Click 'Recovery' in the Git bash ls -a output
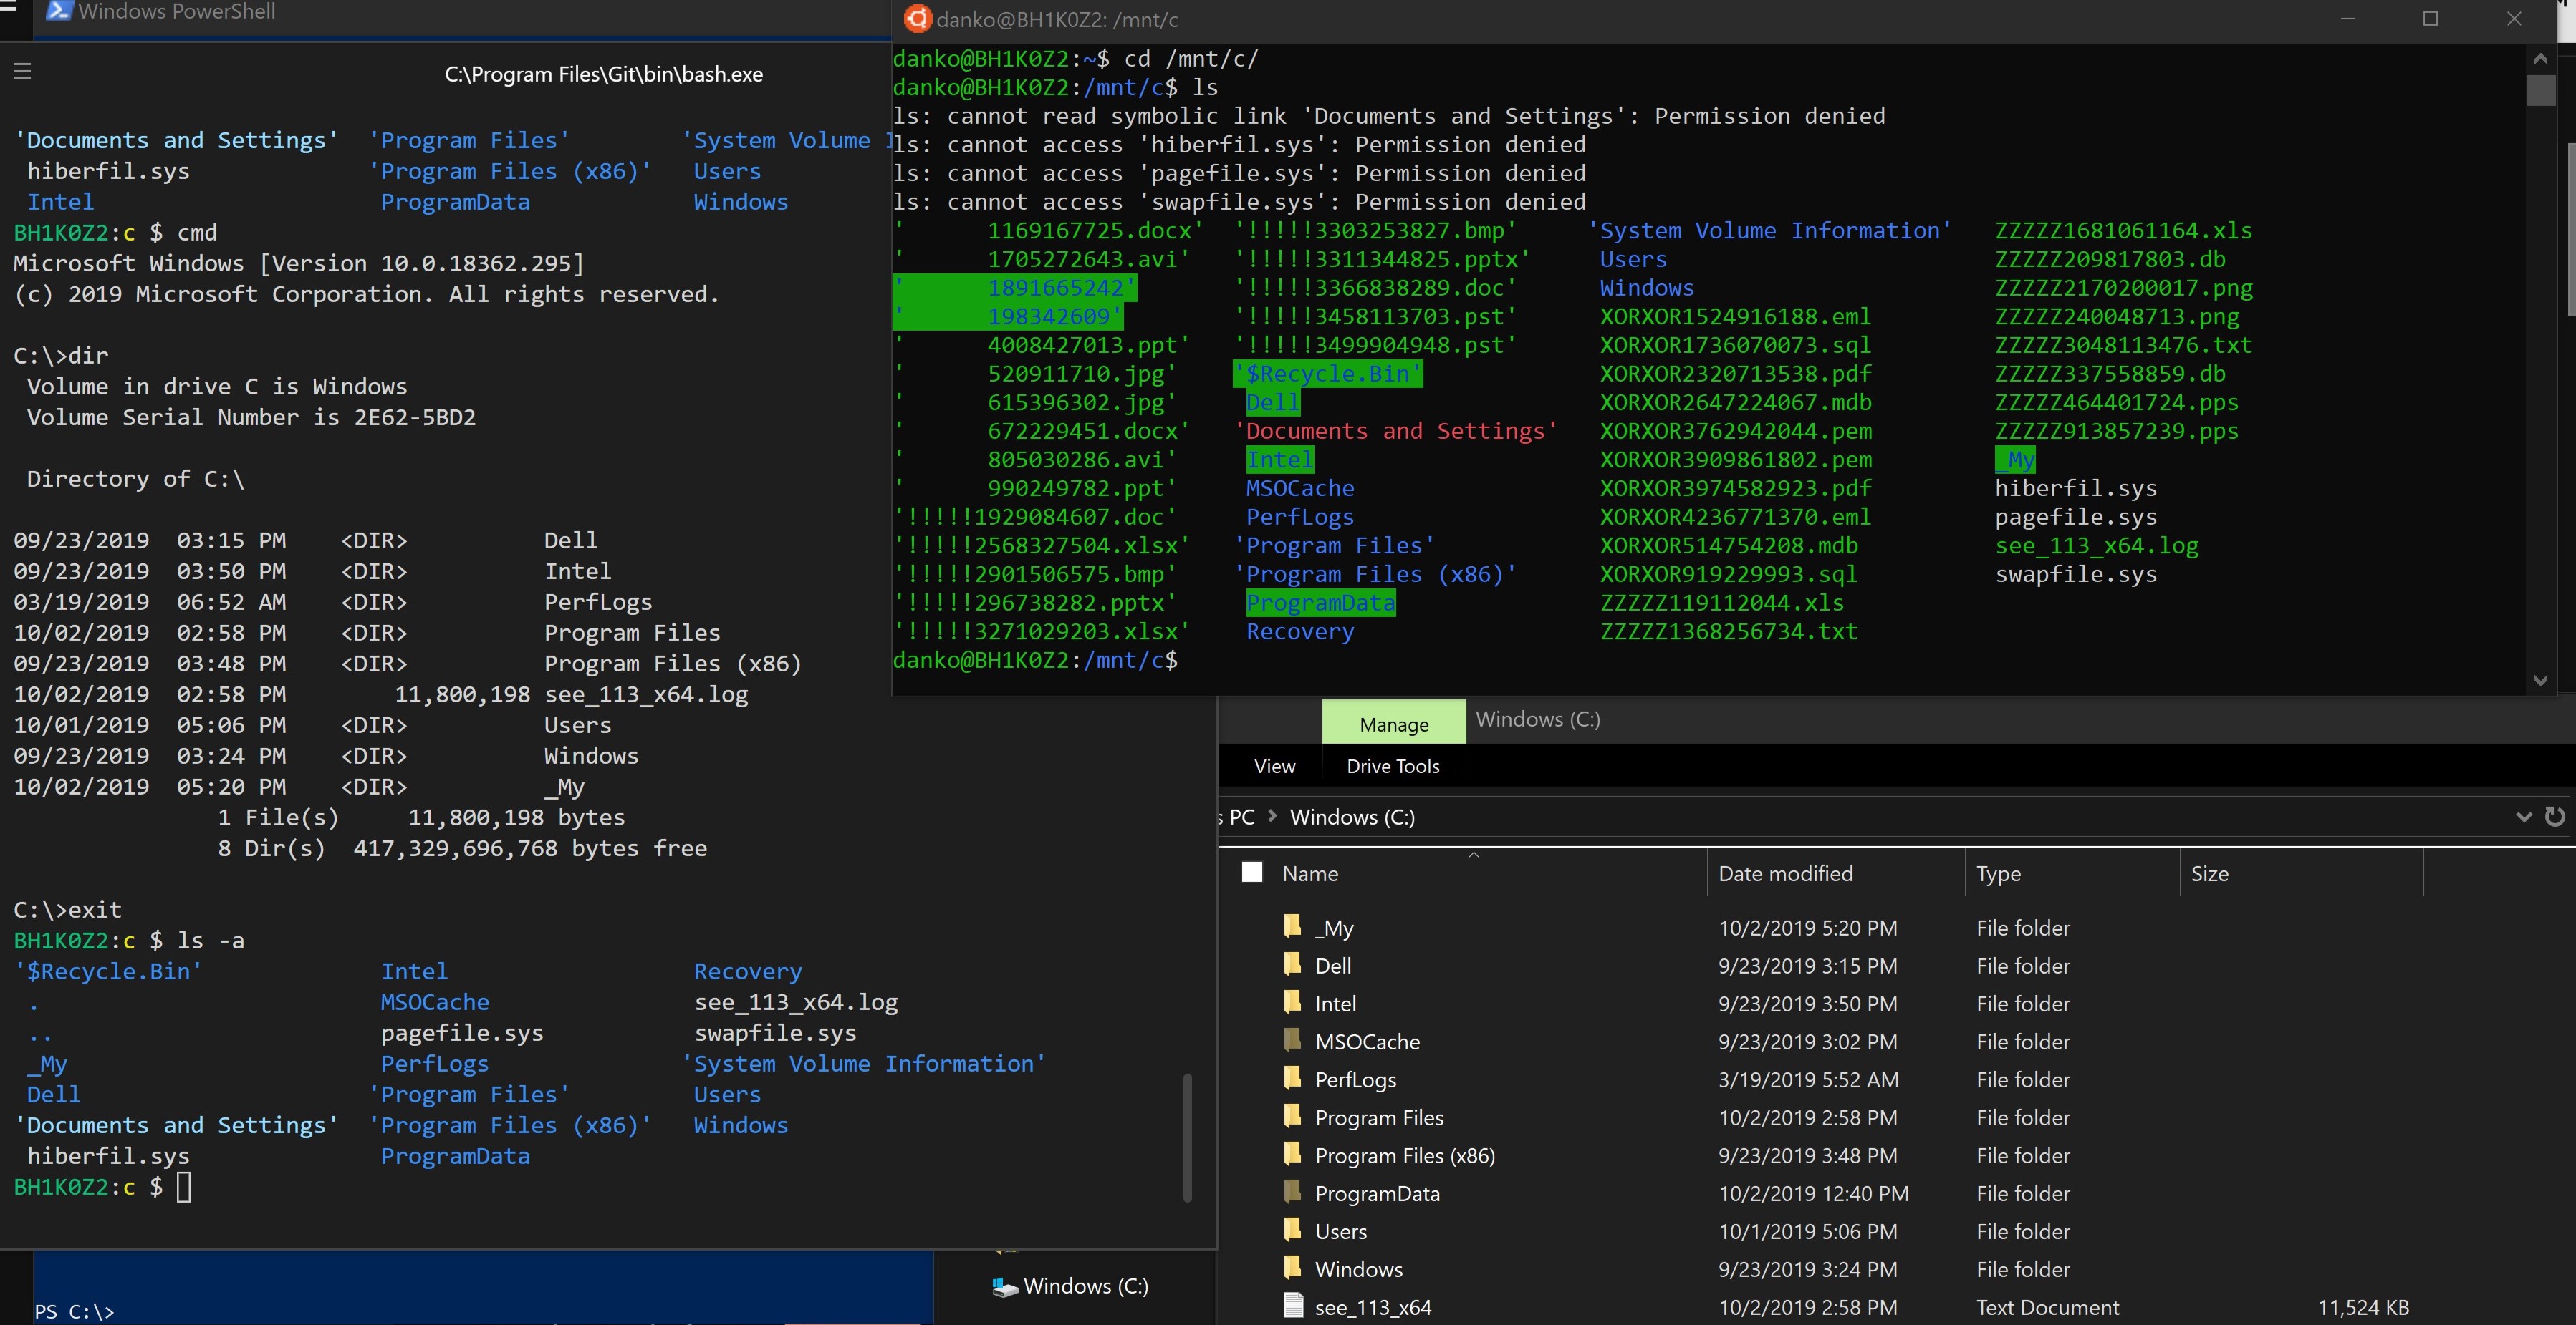The height and width of the screenshot is (1325, 2576). (x=748, y=971)
